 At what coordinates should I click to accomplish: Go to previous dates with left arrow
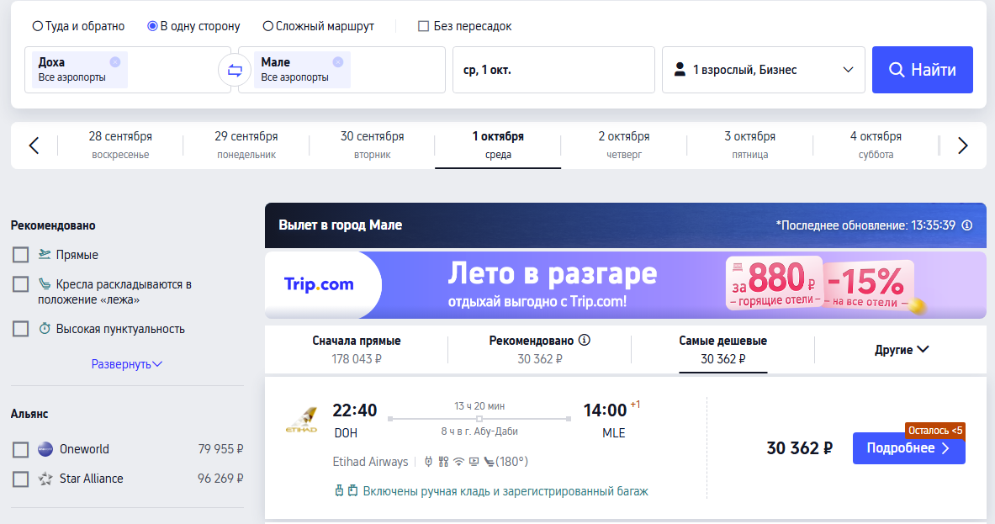pyautogui.click(x=34, y=146)
